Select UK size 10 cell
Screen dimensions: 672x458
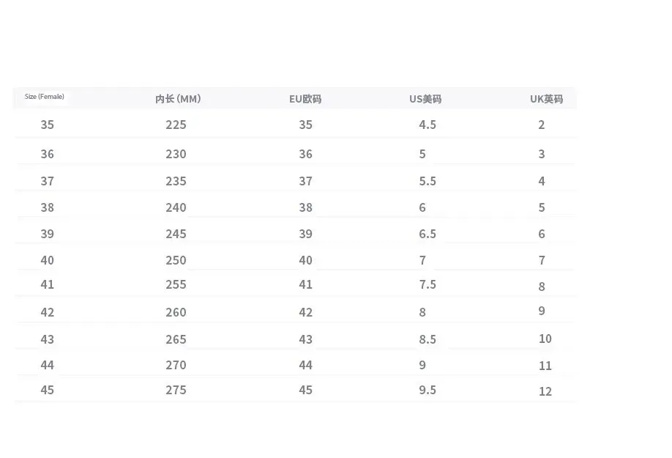[x=545, y=339]
